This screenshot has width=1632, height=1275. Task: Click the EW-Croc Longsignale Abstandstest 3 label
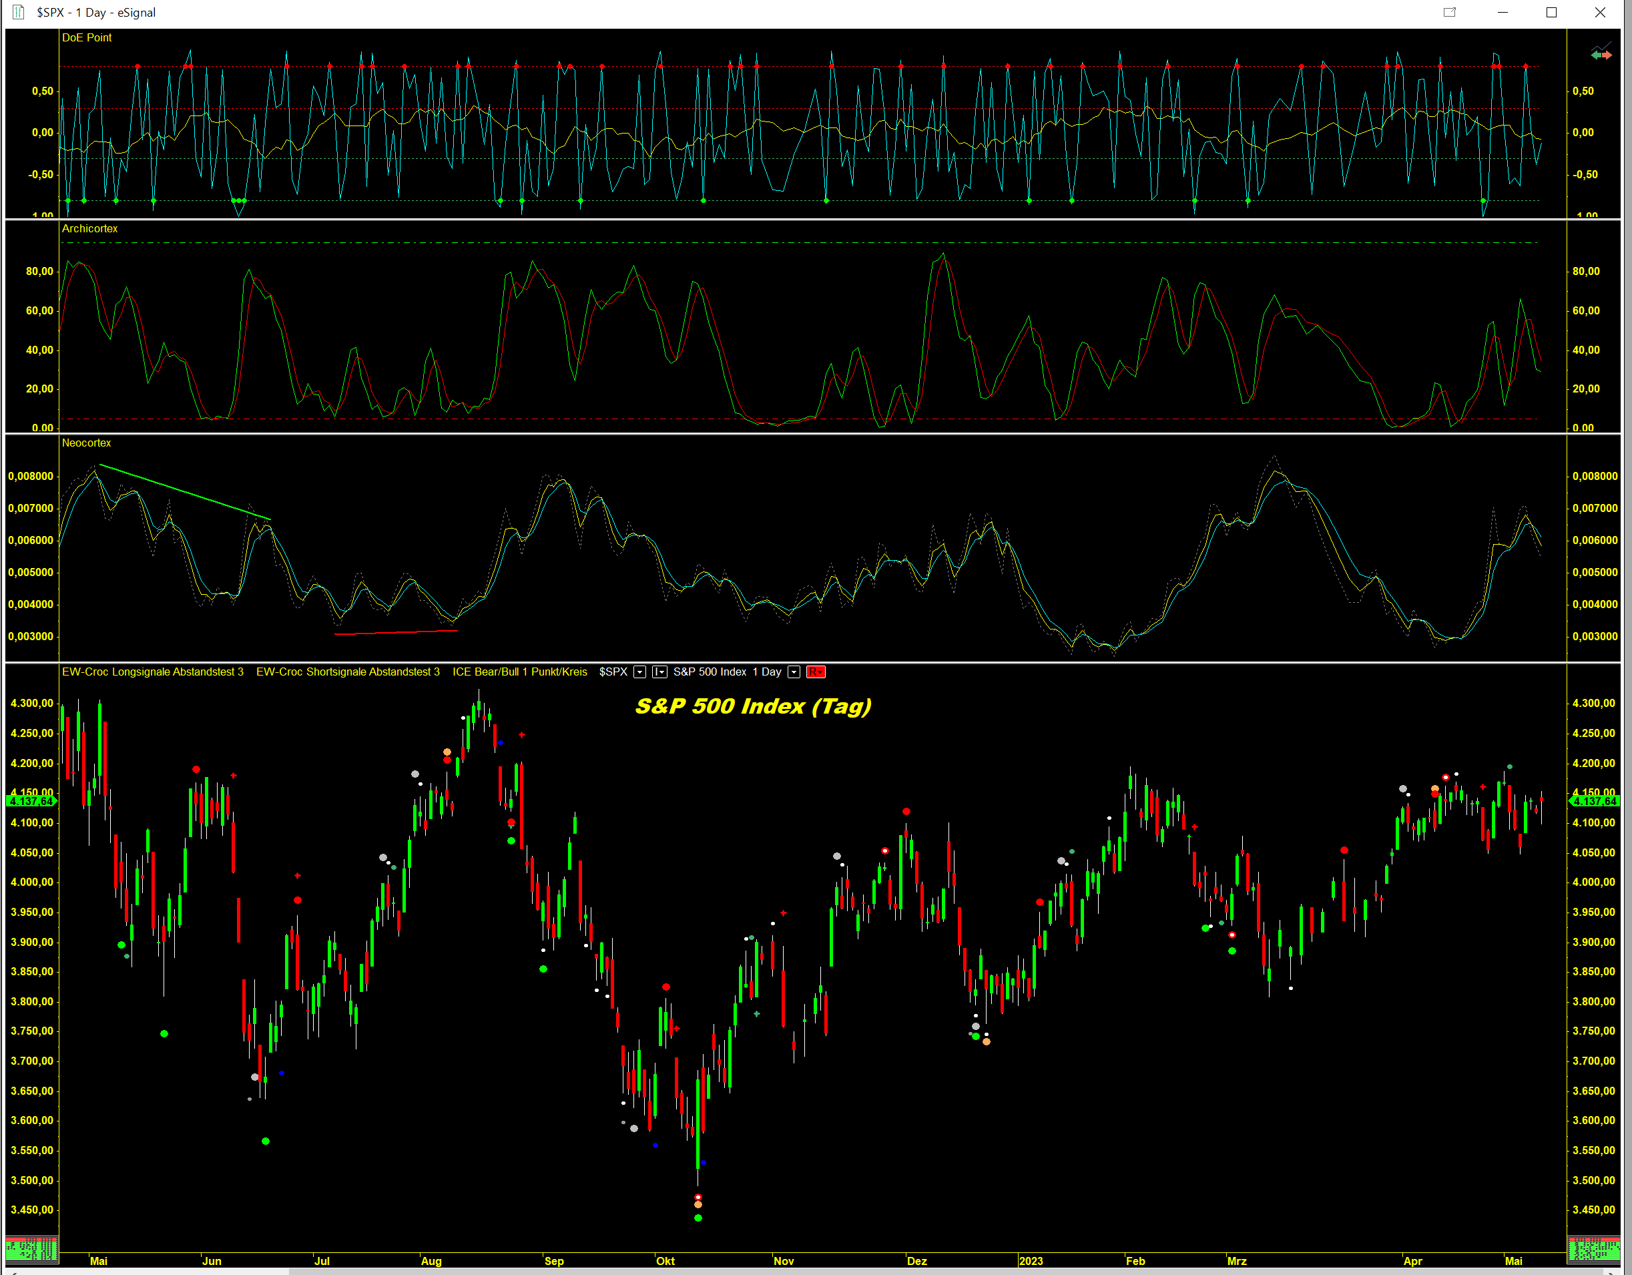click(x=152, y=672)
